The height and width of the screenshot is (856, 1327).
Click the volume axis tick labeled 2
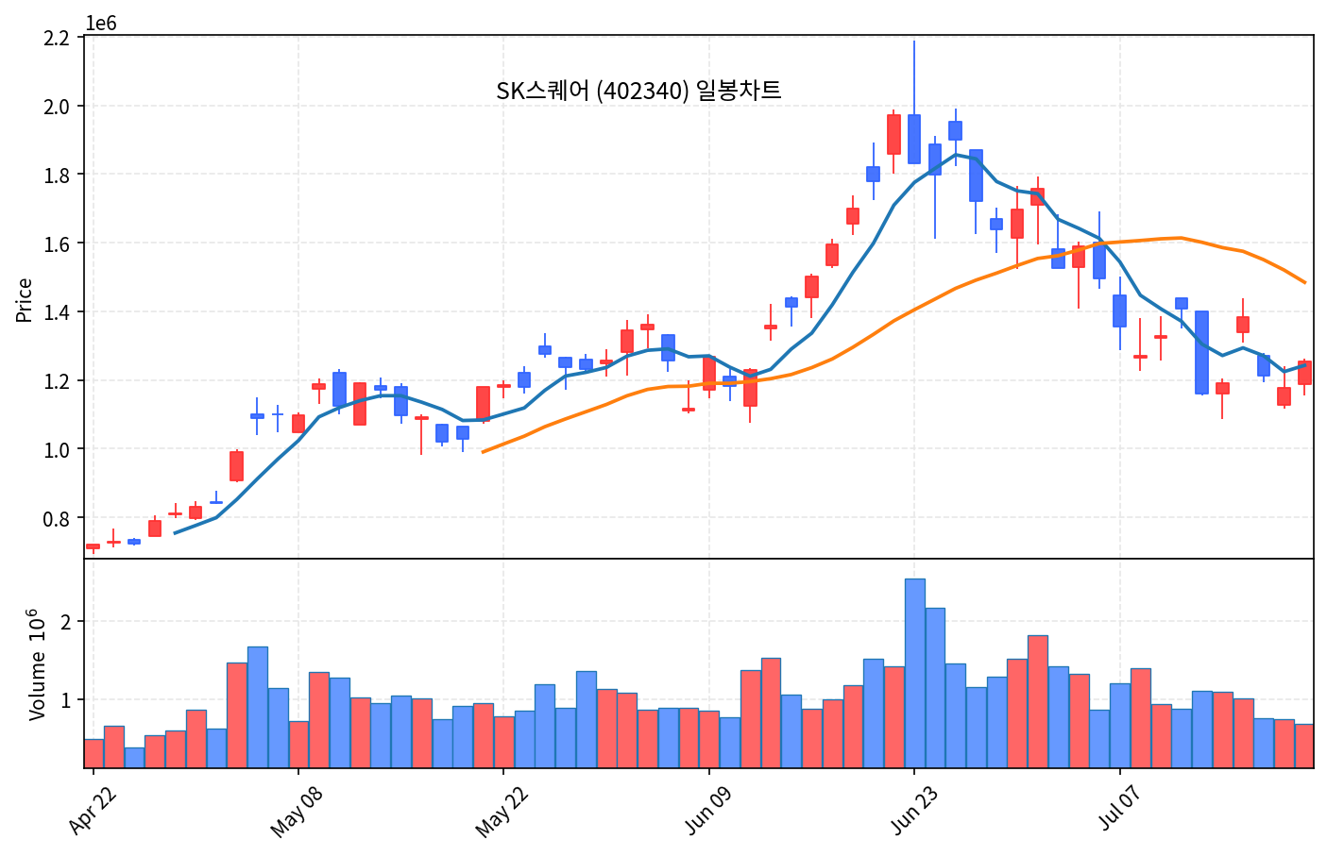pyautogui.click(x=65, y=621)
